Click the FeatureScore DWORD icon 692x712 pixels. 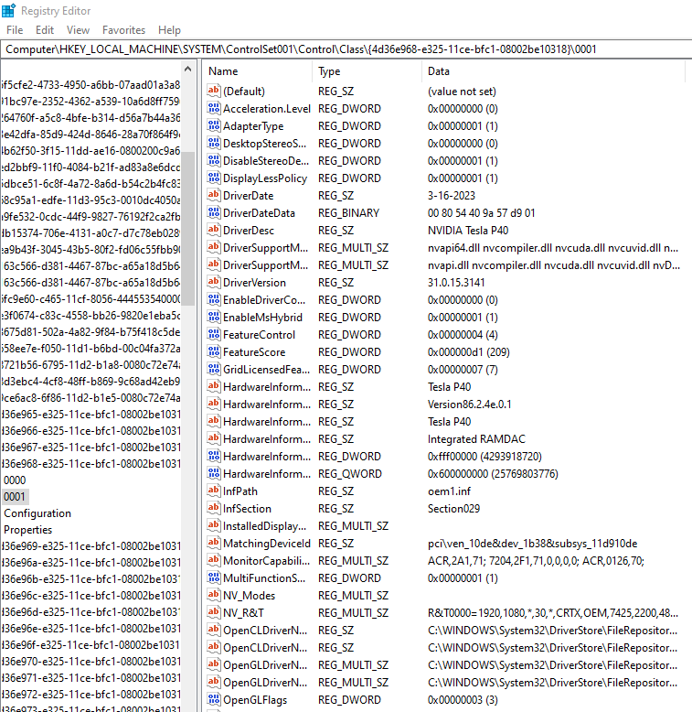[x=214, y=352]
